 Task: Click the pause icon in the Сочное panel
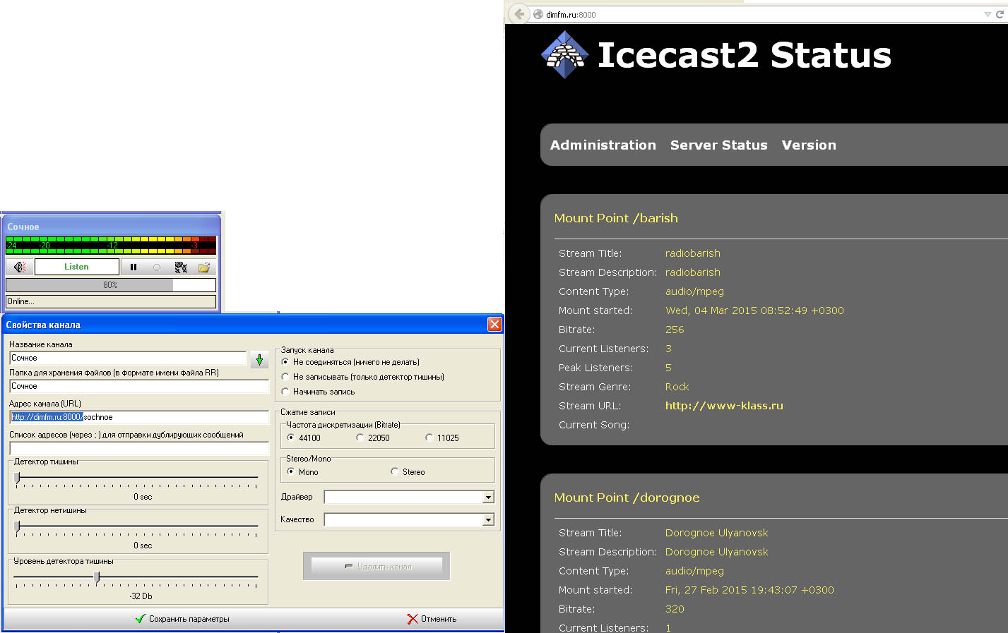[x=134, y=267]
